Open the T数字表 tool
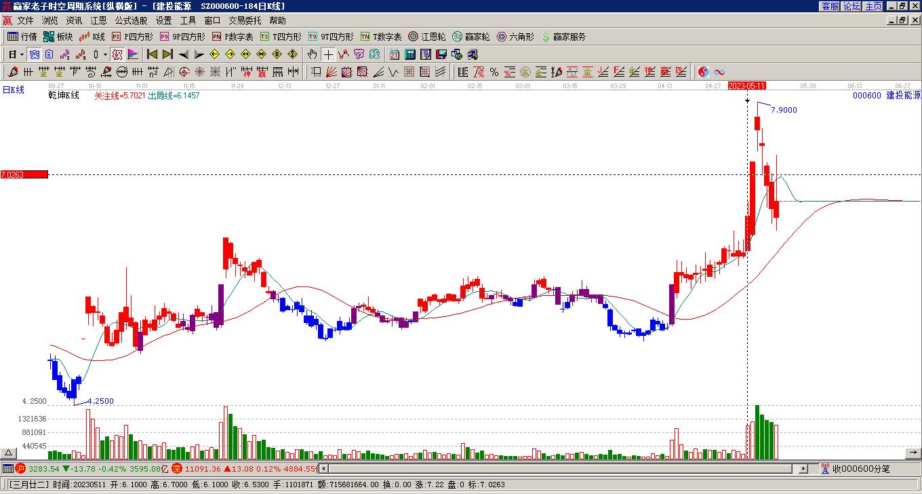The image size is (922, 494). [381, 37]
